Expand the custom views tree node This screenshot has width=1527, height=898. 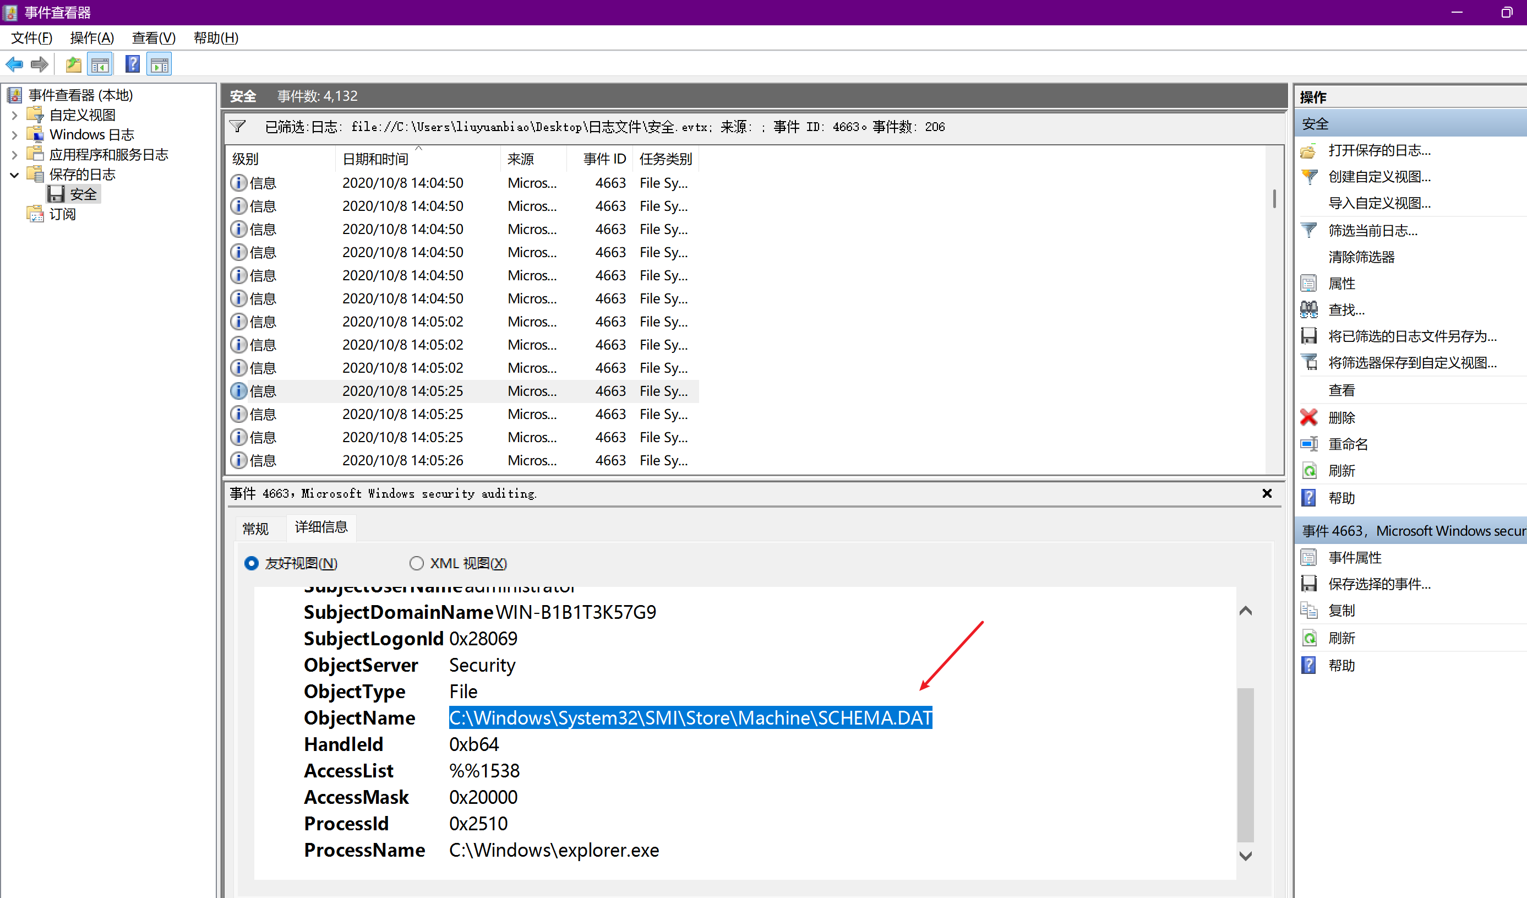pyautogui.click(x=14, y=115)
